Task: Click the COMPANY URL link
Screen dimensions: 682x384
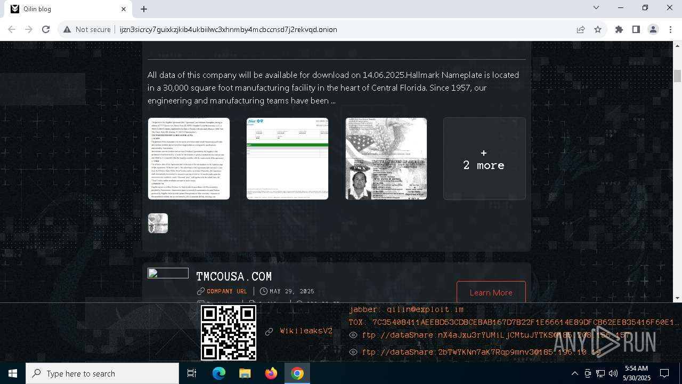Action: tap(227, 291)
